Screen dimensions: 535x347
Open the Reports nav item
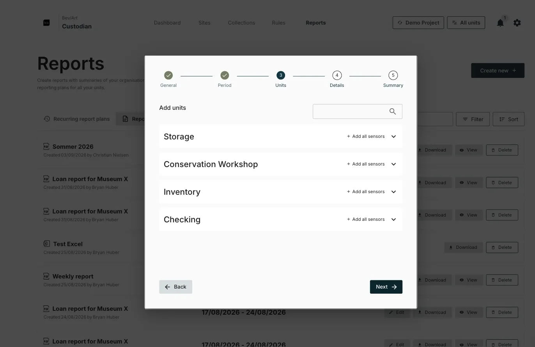pos(316,23)
